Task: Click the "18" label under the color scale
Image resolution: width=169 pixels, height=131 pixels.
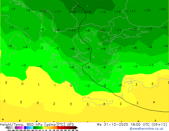Action: click(x=54, y=130)
